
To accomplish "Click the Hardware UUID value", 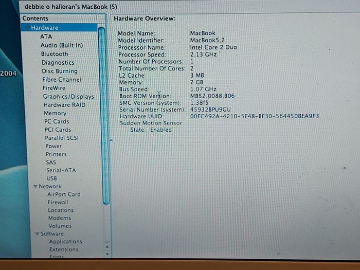I will [255, 116].
